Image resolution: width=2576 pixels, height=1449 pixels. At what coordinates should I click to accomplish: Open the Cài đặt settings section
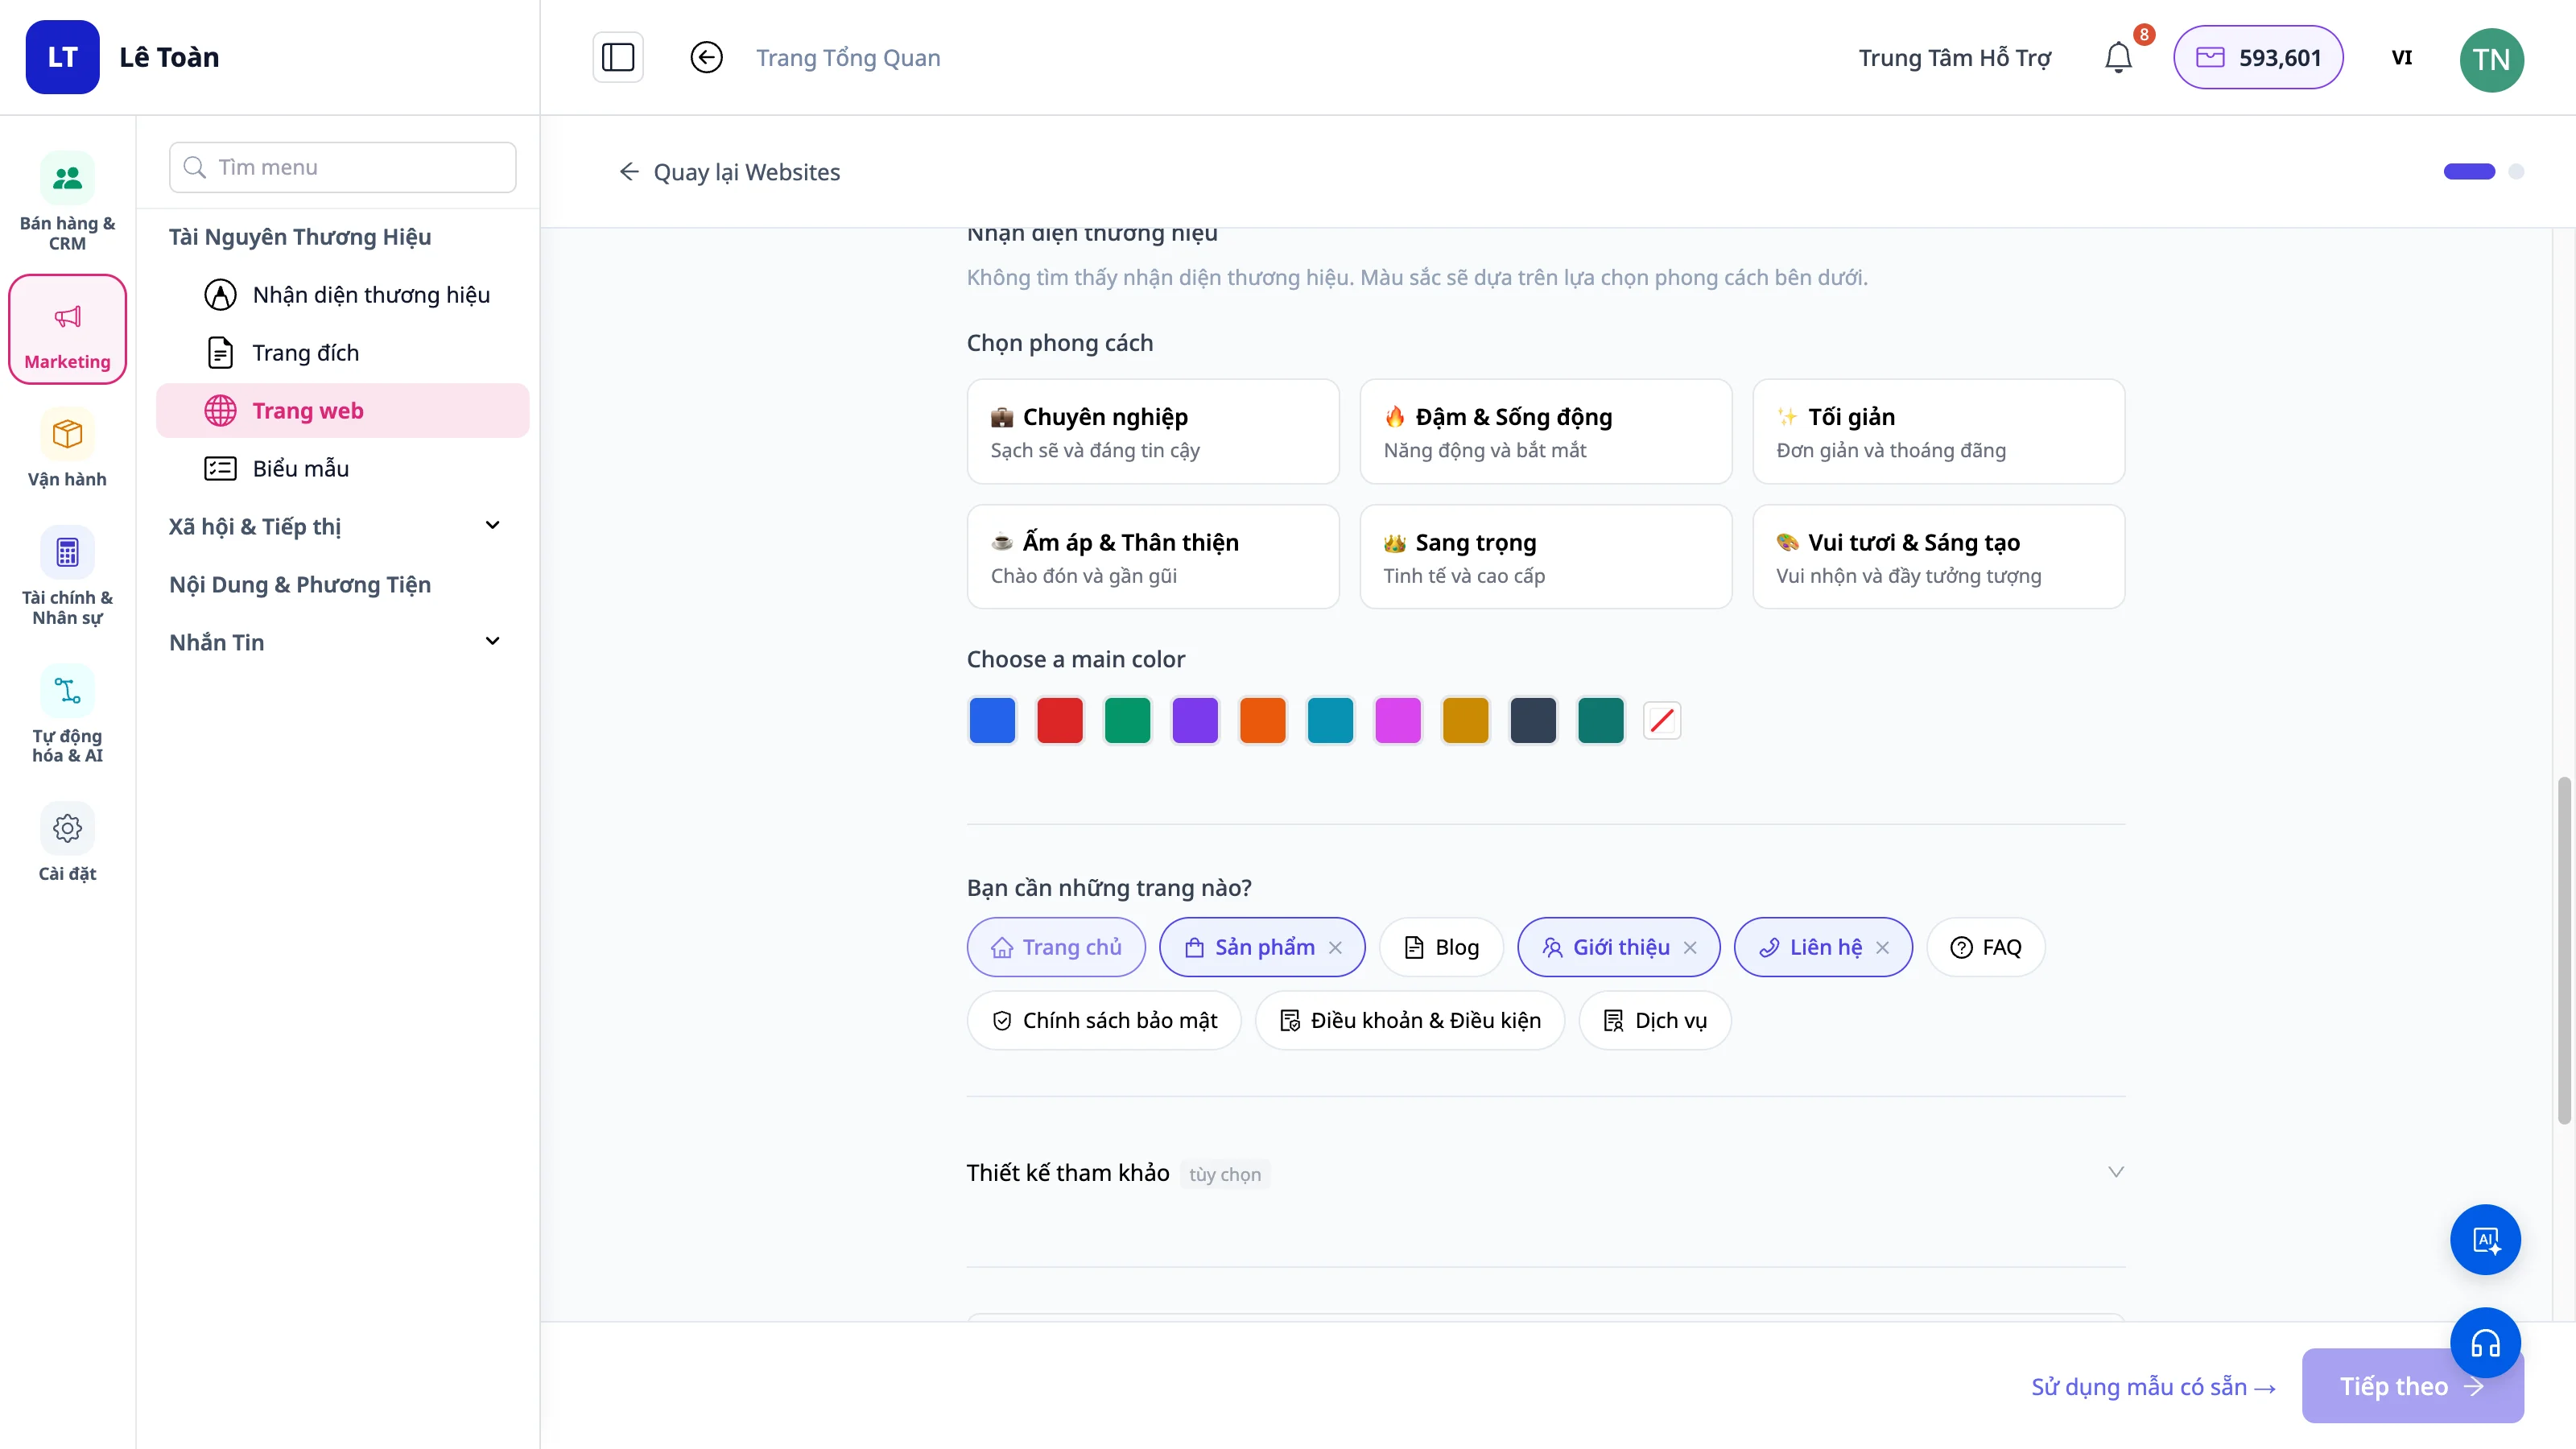click(67, 843)
